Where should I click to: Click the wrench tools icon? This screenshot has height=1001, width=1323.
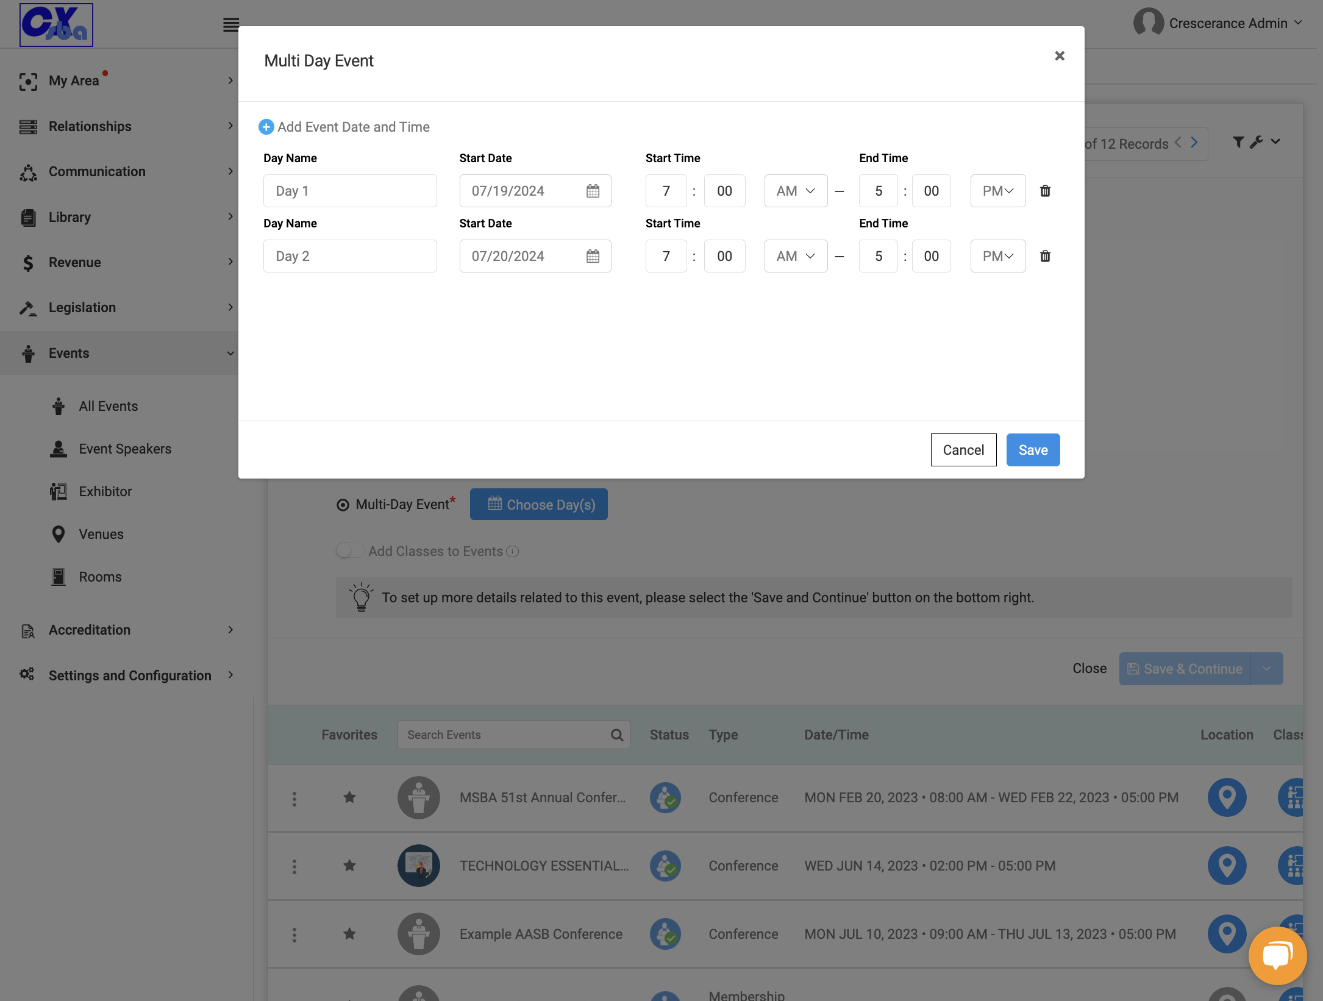pyautogui.click(x=1256, y=142)
